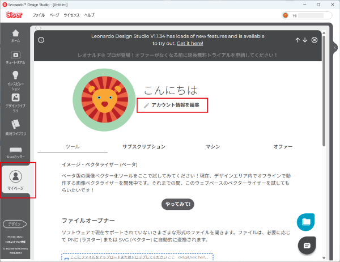340x262 pixels.
Task: Open the ホーム (Home) sidebar icon
Action: [x=15, y=35]
